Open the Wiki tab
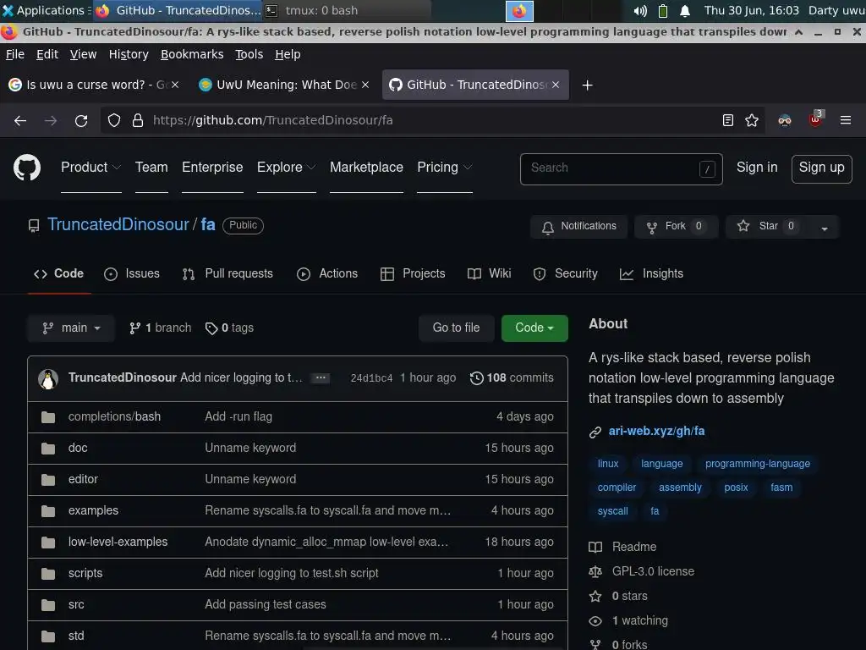866x650 pixels. [x=490, y=273]
